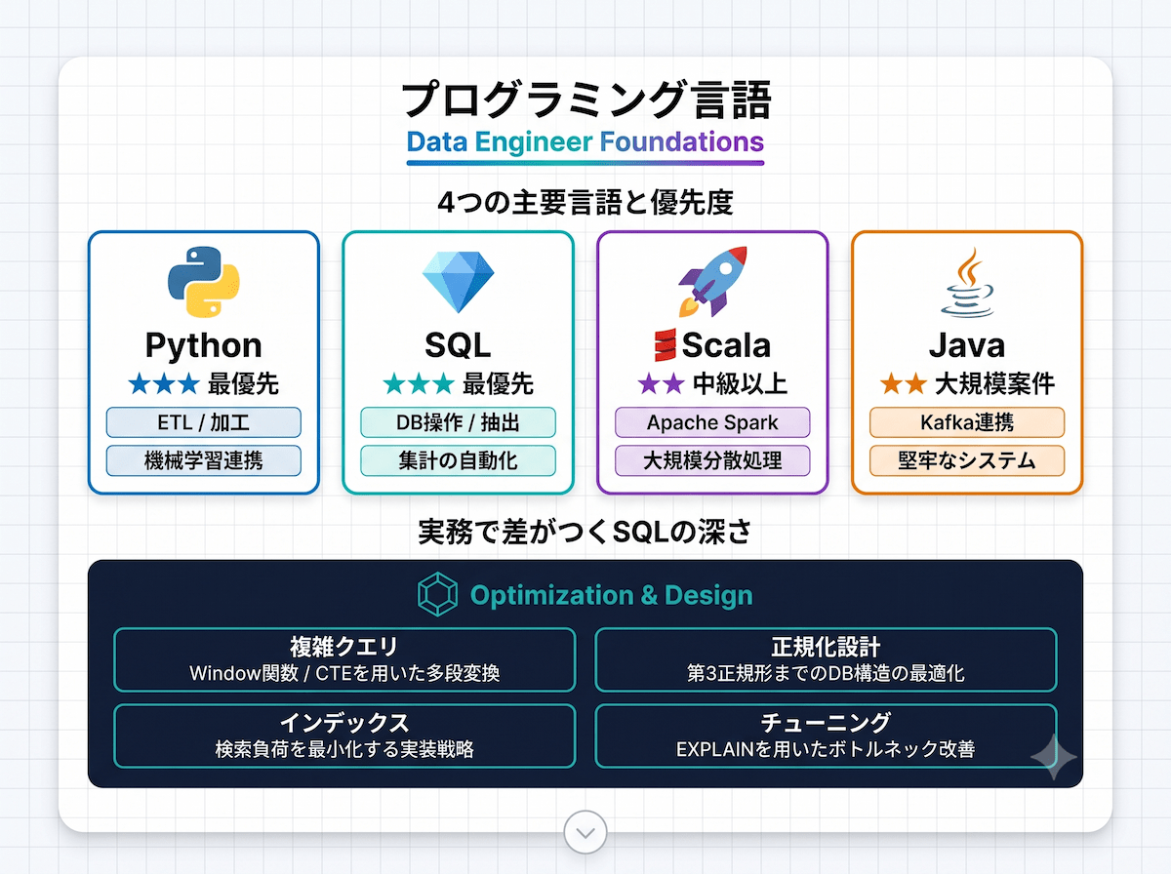Click the プログラミング言語 title
The height and width of the screenshot is (874, 1171).
585,100
